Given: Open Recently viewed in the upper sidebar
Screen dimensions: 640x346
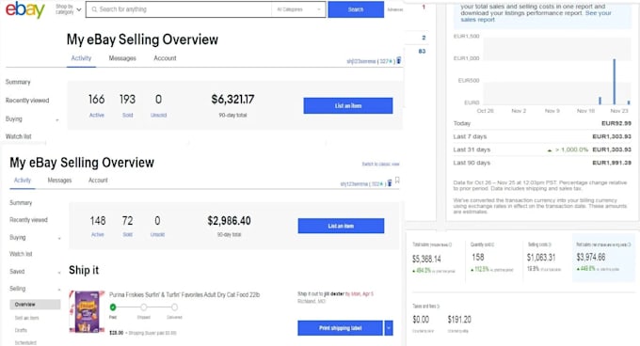Looking at the screenshot, I should [x=27, y=101].
